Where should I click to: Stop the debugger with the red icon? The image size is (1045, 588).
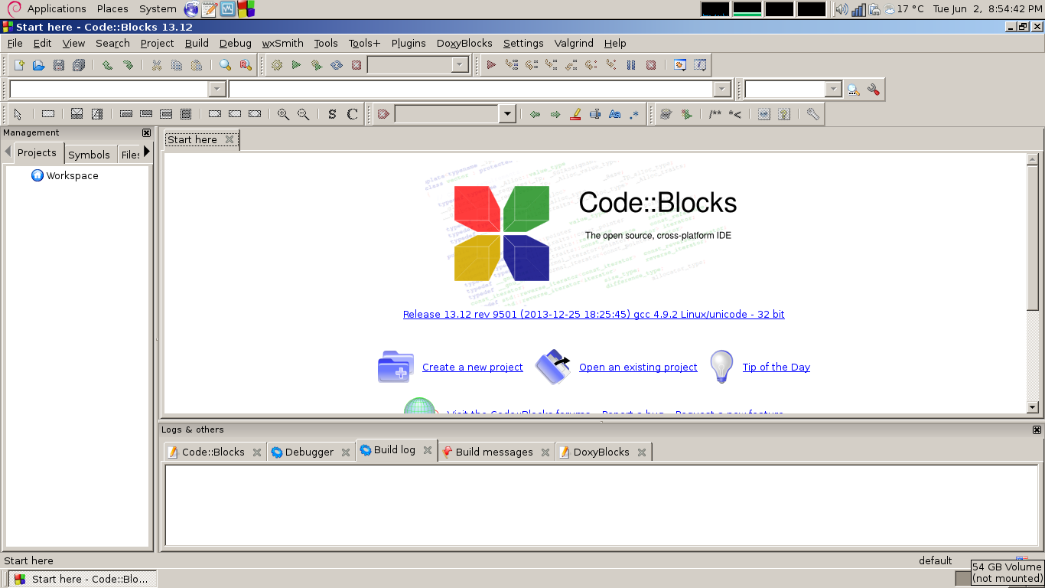click(x=650, y=64)
